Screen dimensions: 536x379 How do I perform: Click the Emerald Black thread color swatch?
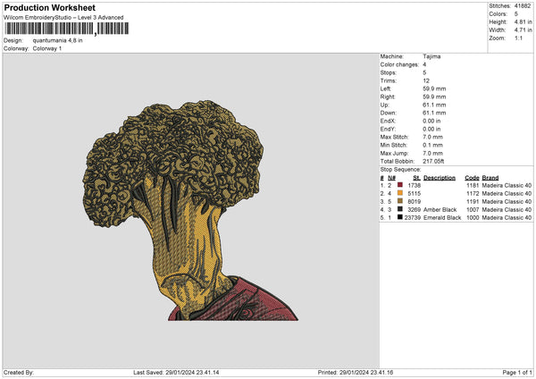[399, 217]
